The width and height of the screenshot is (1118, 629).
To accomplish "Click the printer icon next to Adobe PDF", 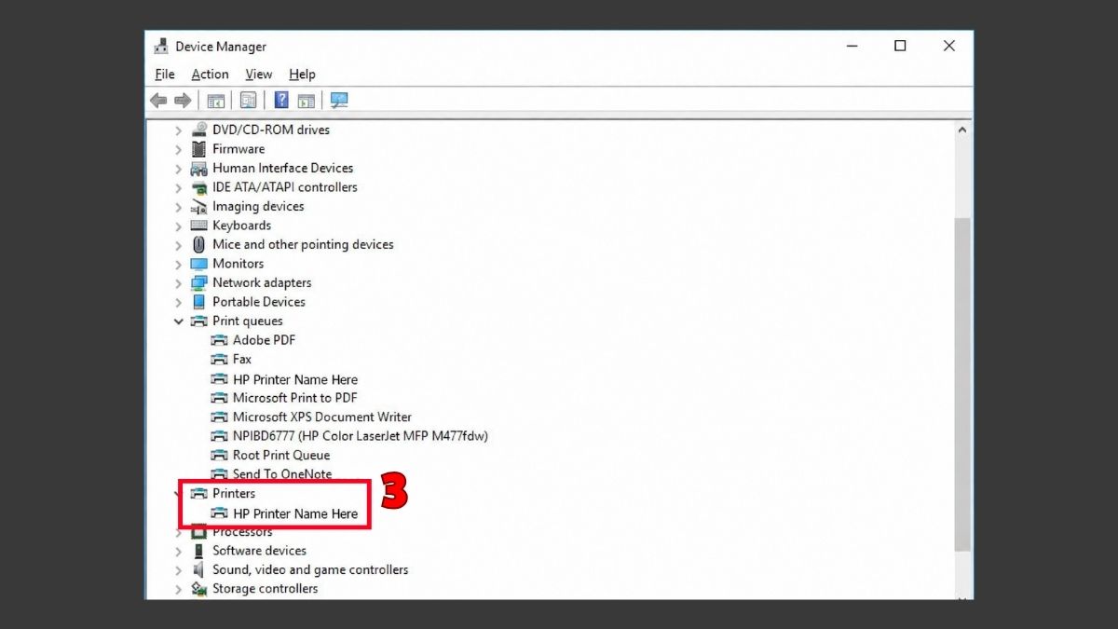I will pyautogui.click(x=219, y=340).
